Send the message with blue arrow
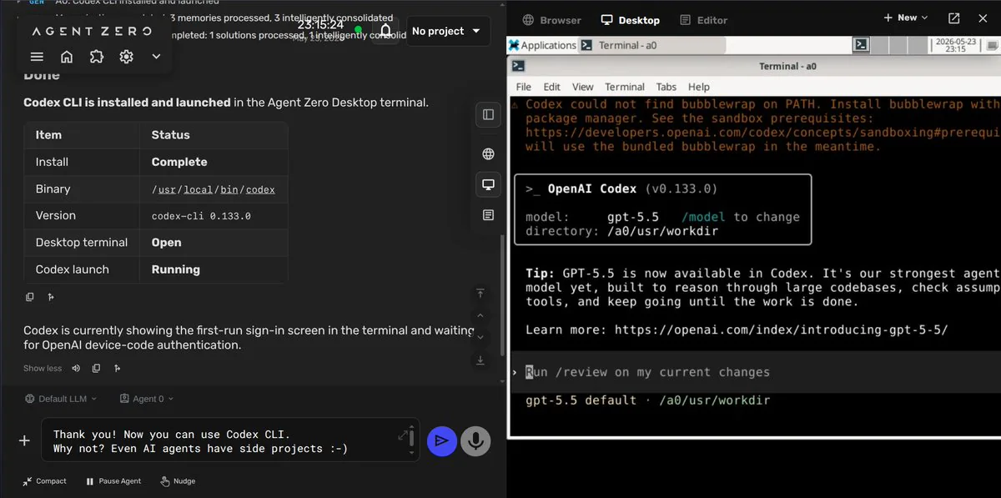 (x=442, y=440)
